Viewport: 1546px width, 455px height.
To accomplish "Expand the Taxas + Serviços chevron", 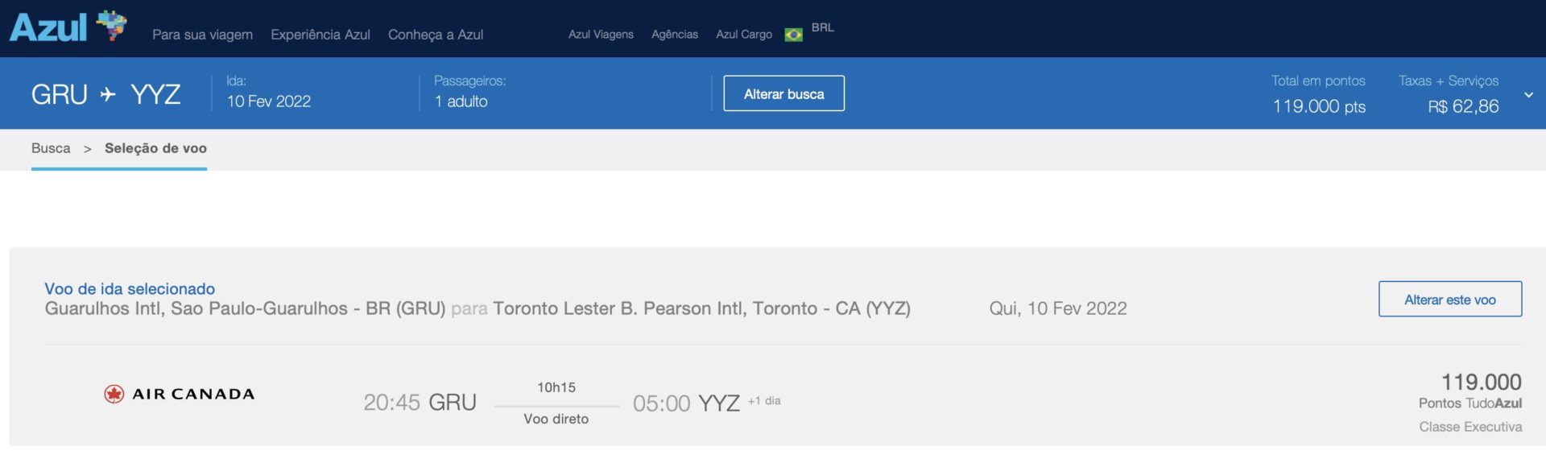I will [1528, 95].
